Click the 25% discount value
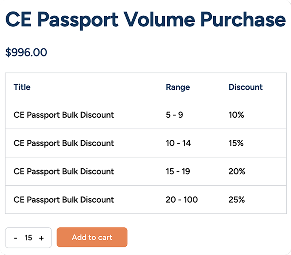The image size is (291, 255). (237, 200)
